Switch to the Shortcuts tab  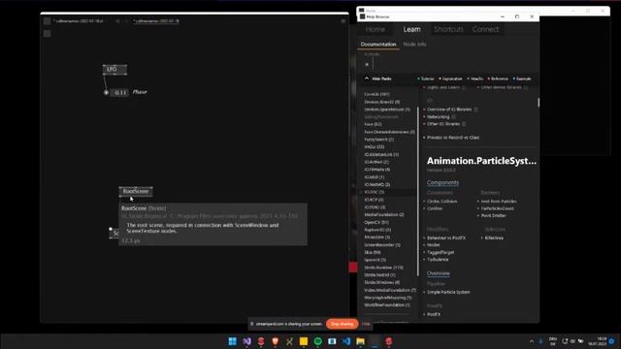[448, 29]
